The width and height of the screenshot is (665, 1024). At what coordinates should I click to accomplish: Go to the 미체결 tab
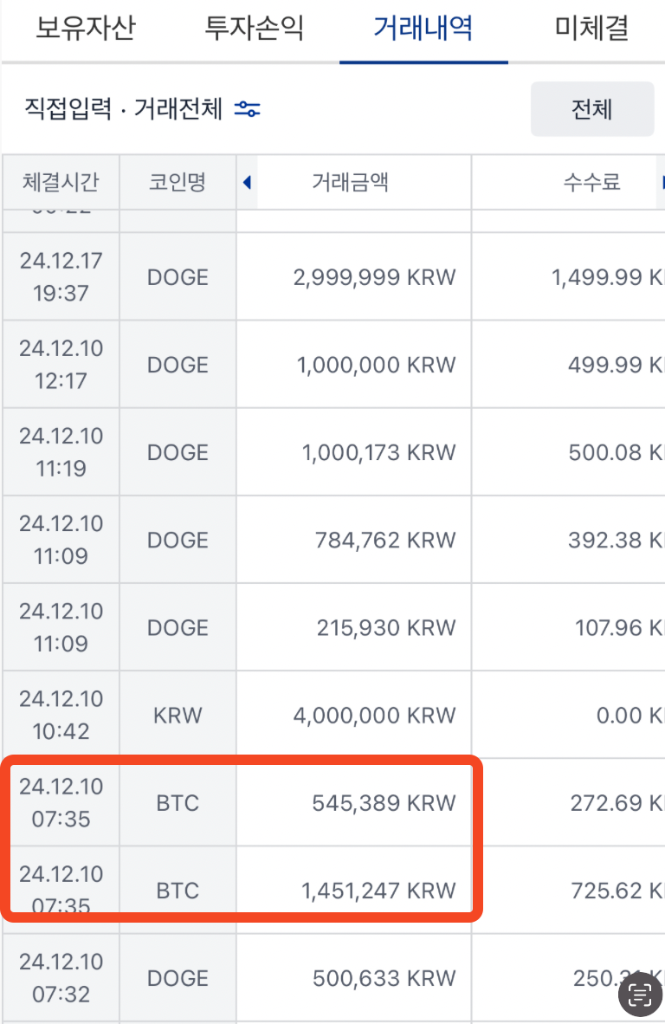591,29
